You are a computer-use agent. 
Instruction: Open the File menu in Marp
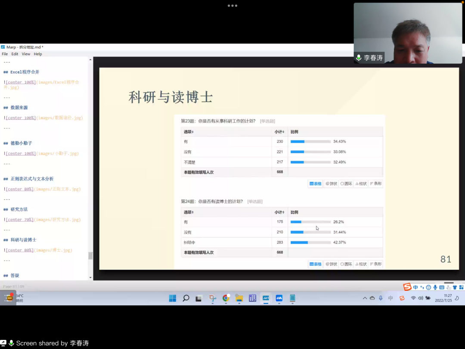5,54
